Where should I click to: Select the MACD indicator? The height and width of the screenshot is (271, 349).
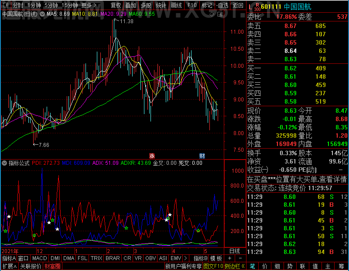40,258
